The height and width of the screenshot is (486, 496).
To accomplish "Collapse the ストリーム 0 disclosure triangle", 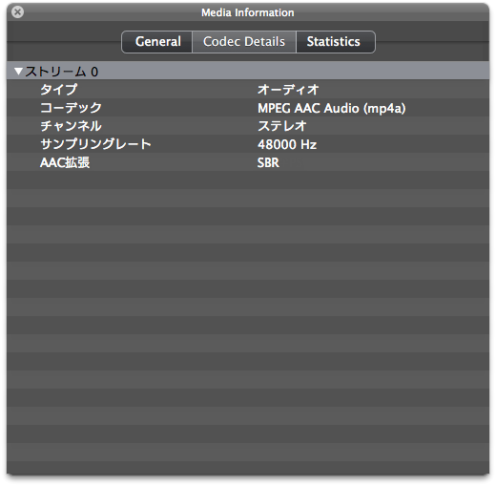I will (x=18, y=72).
